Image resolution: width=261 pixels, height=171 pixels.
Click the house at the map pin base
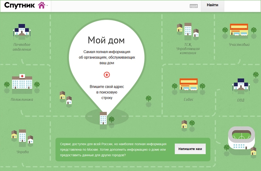tap(104, 118)
